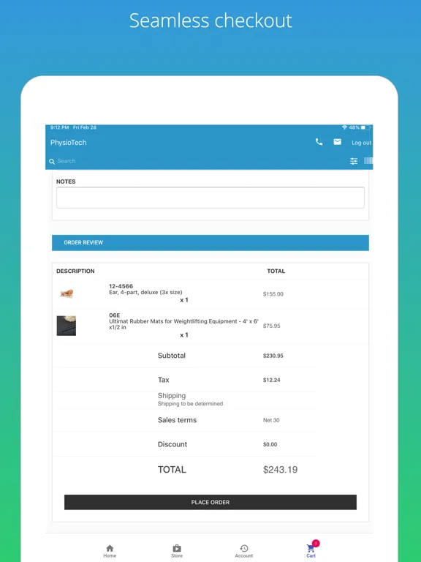Viewport: 421px width, 562px height.
Task: Click the TOTAL column header
Action: [x=276, y=271]
